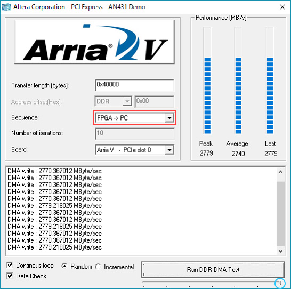Click the log scroll up arrow

click(280, 172)
